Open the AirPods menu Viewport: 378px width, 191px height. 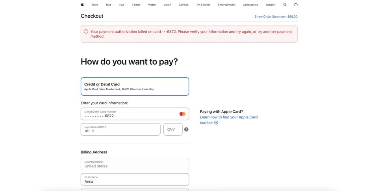pyautogui.click(x=183, y=5)
